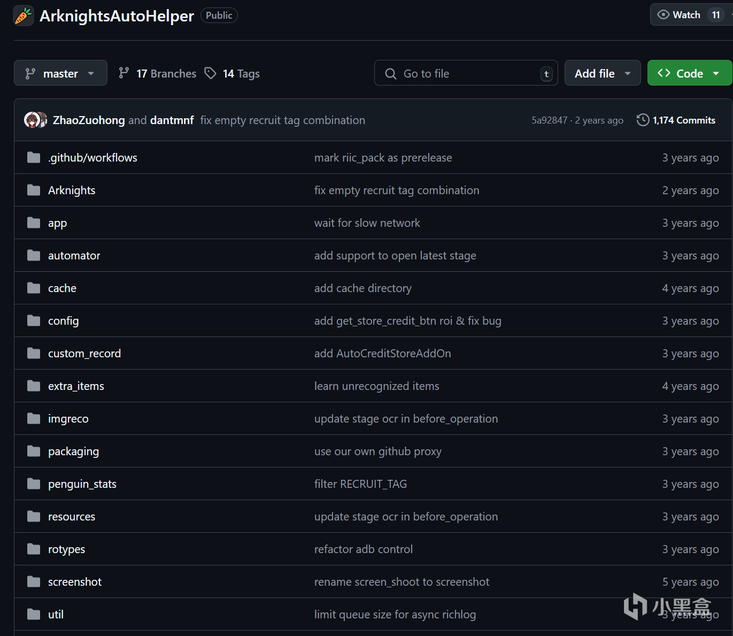This screenshot has width=733, height=636.
Task: Open the 14 Tags link
Action: (x=232, y=73)
